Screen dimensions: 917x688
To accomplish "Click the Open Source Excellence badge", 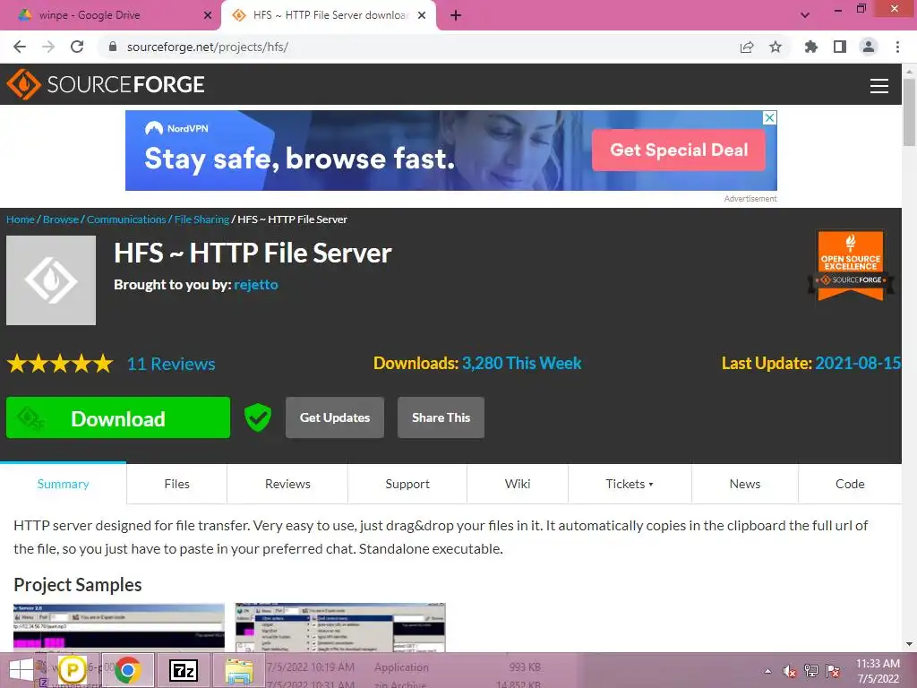I will [x=851, y=265].
